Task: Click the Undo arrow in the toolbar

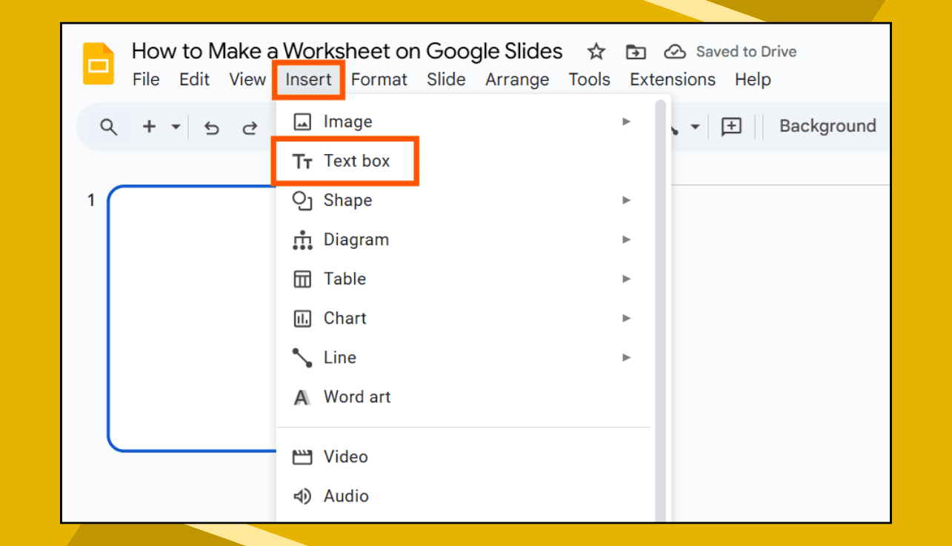Action: (212, 127)
